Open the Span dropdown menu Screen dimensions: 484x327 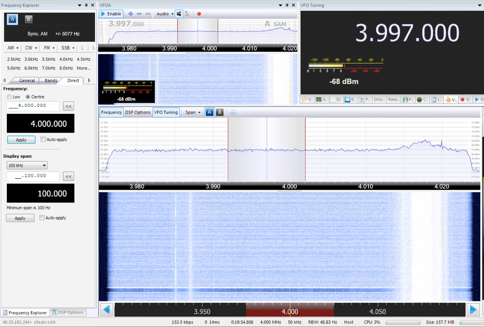pyautogui.click(x=193, y=112)
